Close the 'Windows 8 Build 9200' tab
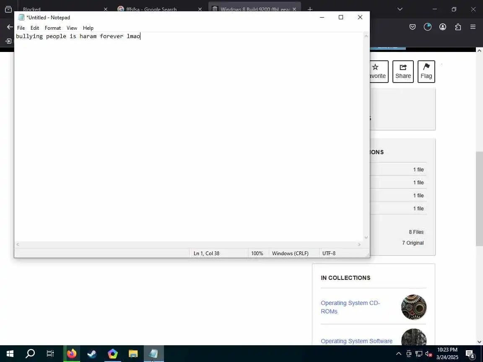Viewport: 483px width, 362px height. (294, 9)
